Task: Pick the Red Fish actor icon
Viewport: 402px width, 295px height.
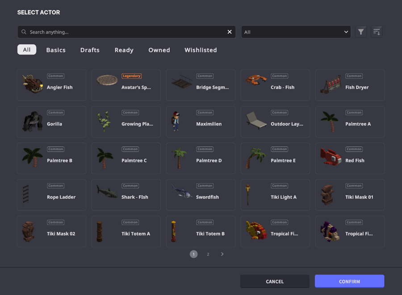Action: 331,158
